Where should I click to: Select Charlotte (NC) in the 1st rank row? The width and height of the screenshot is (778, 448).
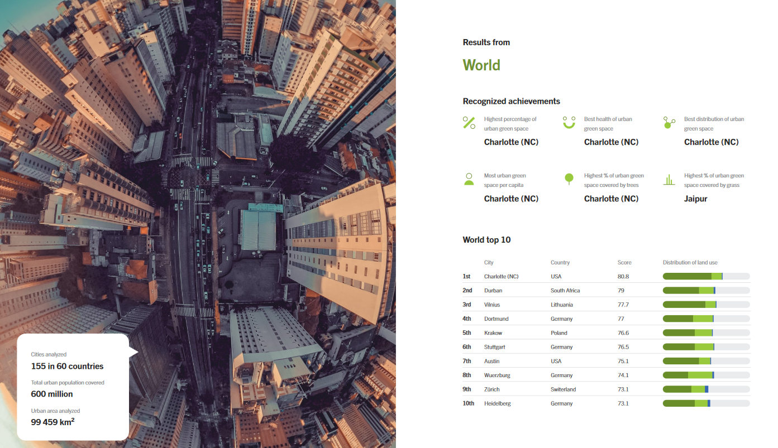click(501, 276)
